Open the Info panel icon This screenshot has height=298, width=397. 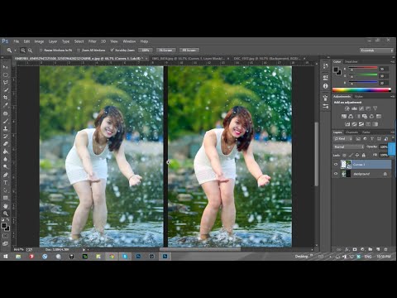[x=326, y=86]
